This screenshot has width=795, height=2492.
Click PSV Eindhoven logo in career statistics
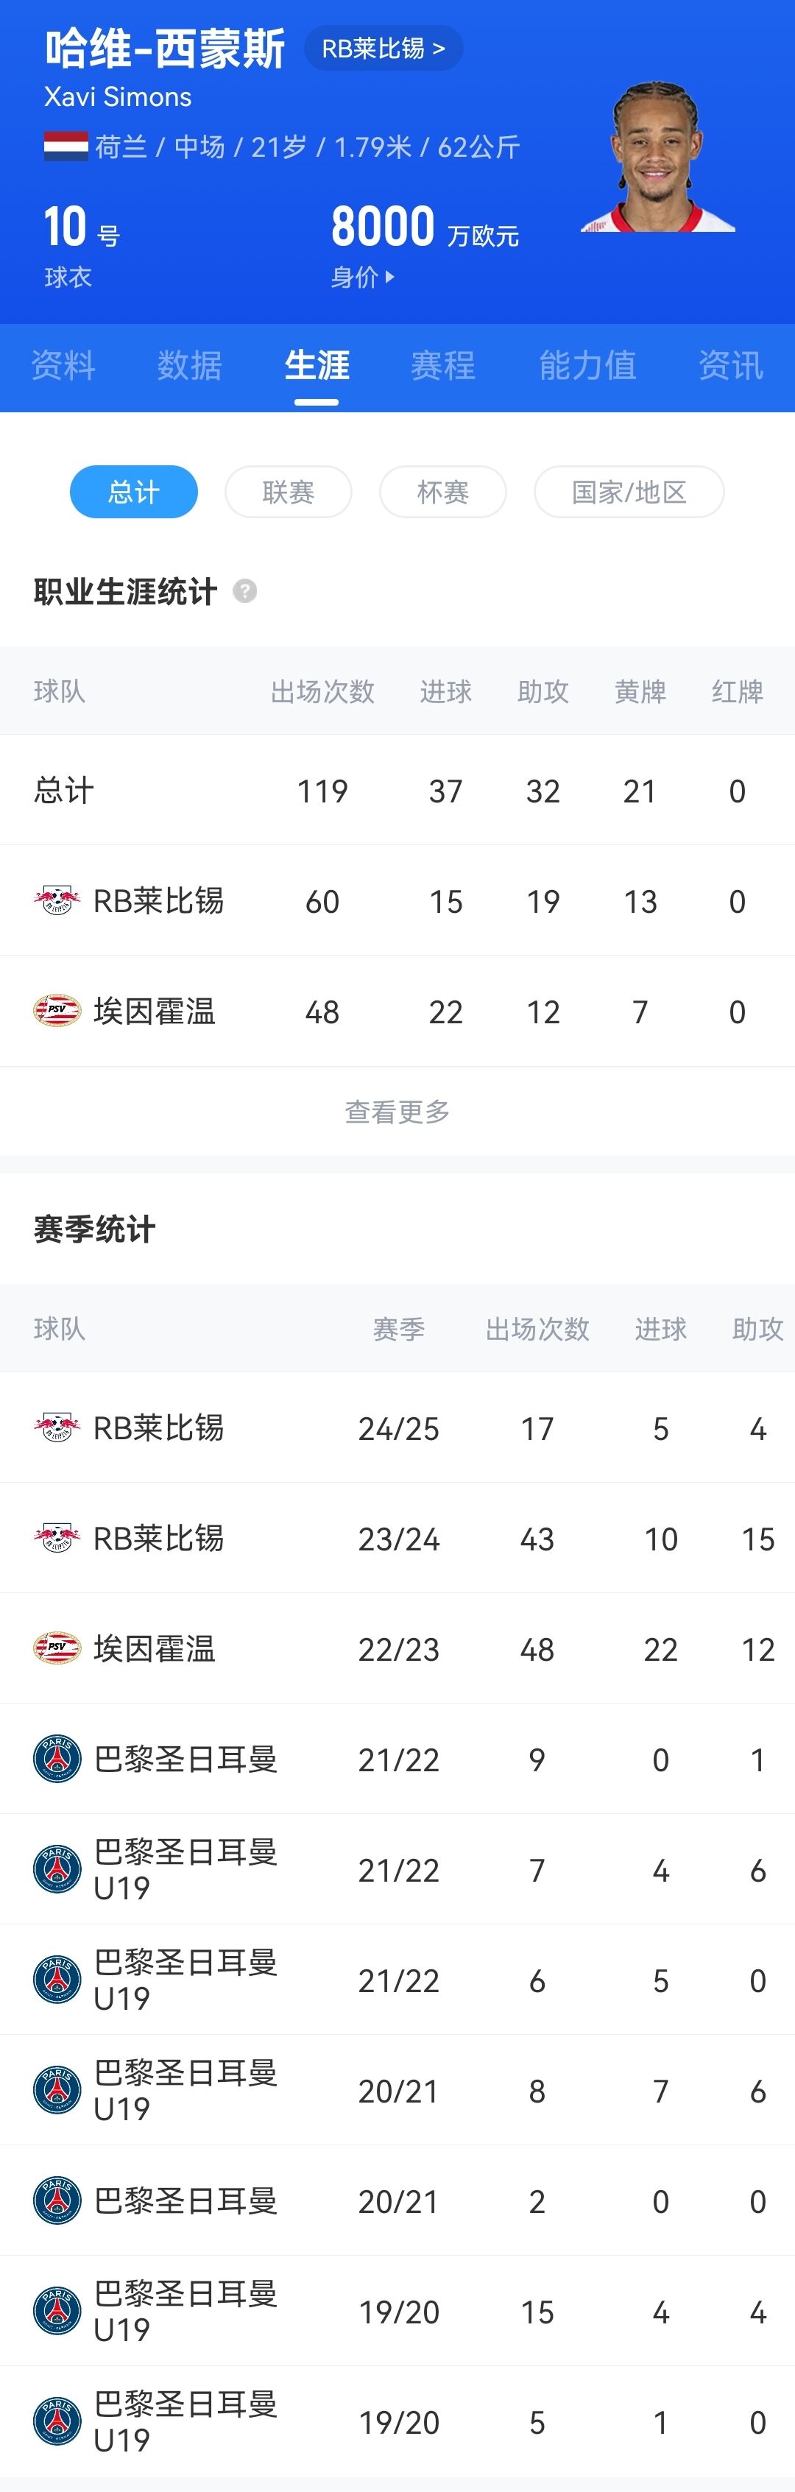pos(57,1011)
